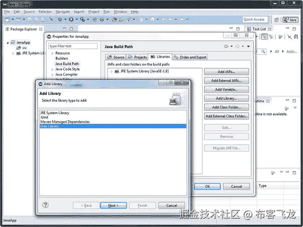Click the Search flashlight toolbar icon

(x=128, y=19)
